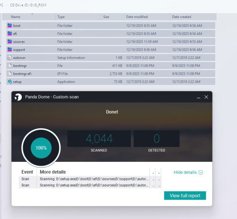Viewport: 237px width, 219px height.
Task: Select the first Scan event row
Action: click(x=90, y=179)
